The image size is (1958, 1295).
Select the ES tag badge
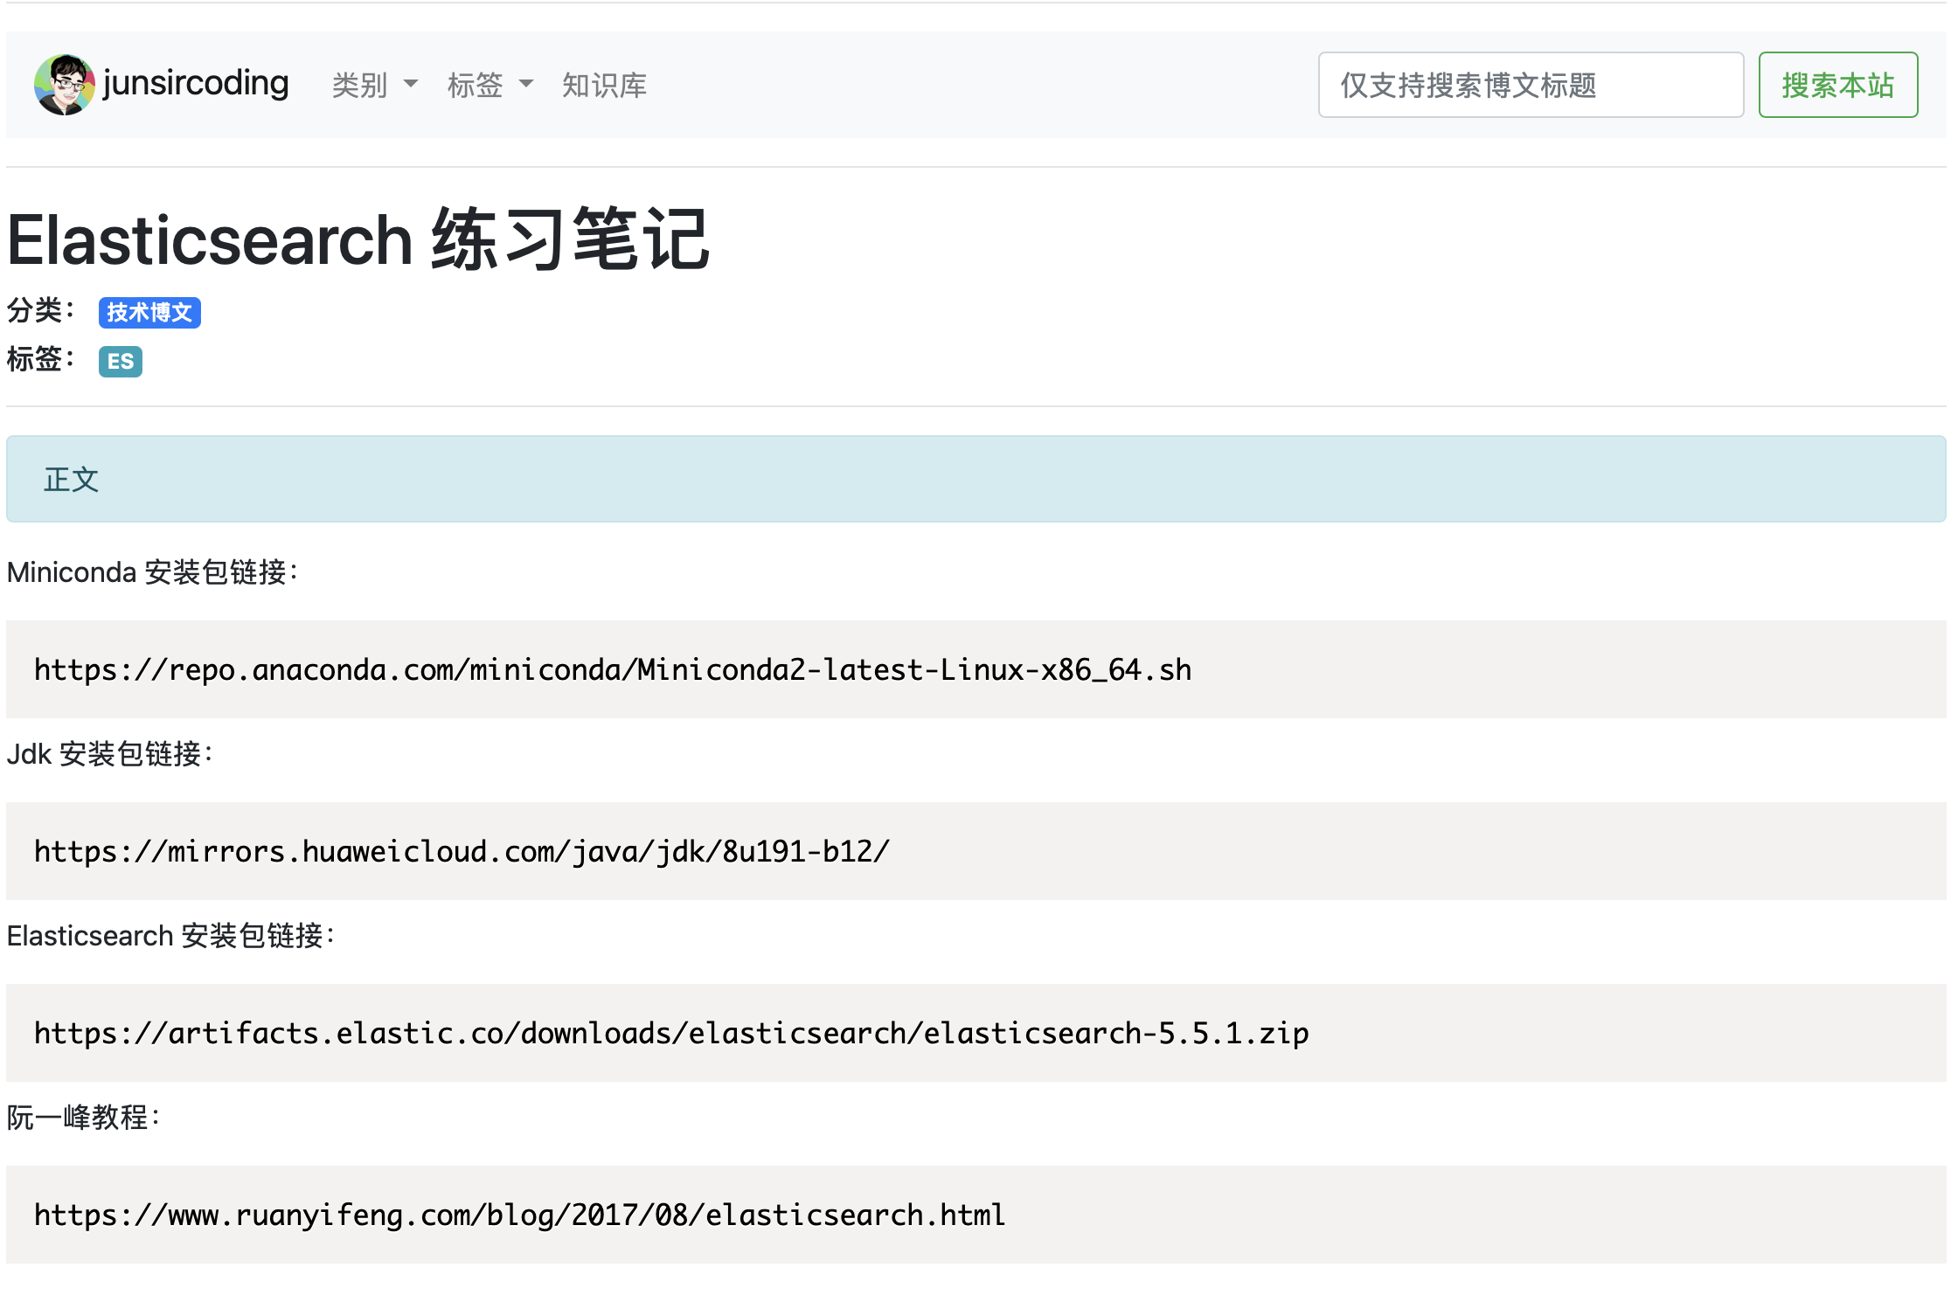pos(121,362)
